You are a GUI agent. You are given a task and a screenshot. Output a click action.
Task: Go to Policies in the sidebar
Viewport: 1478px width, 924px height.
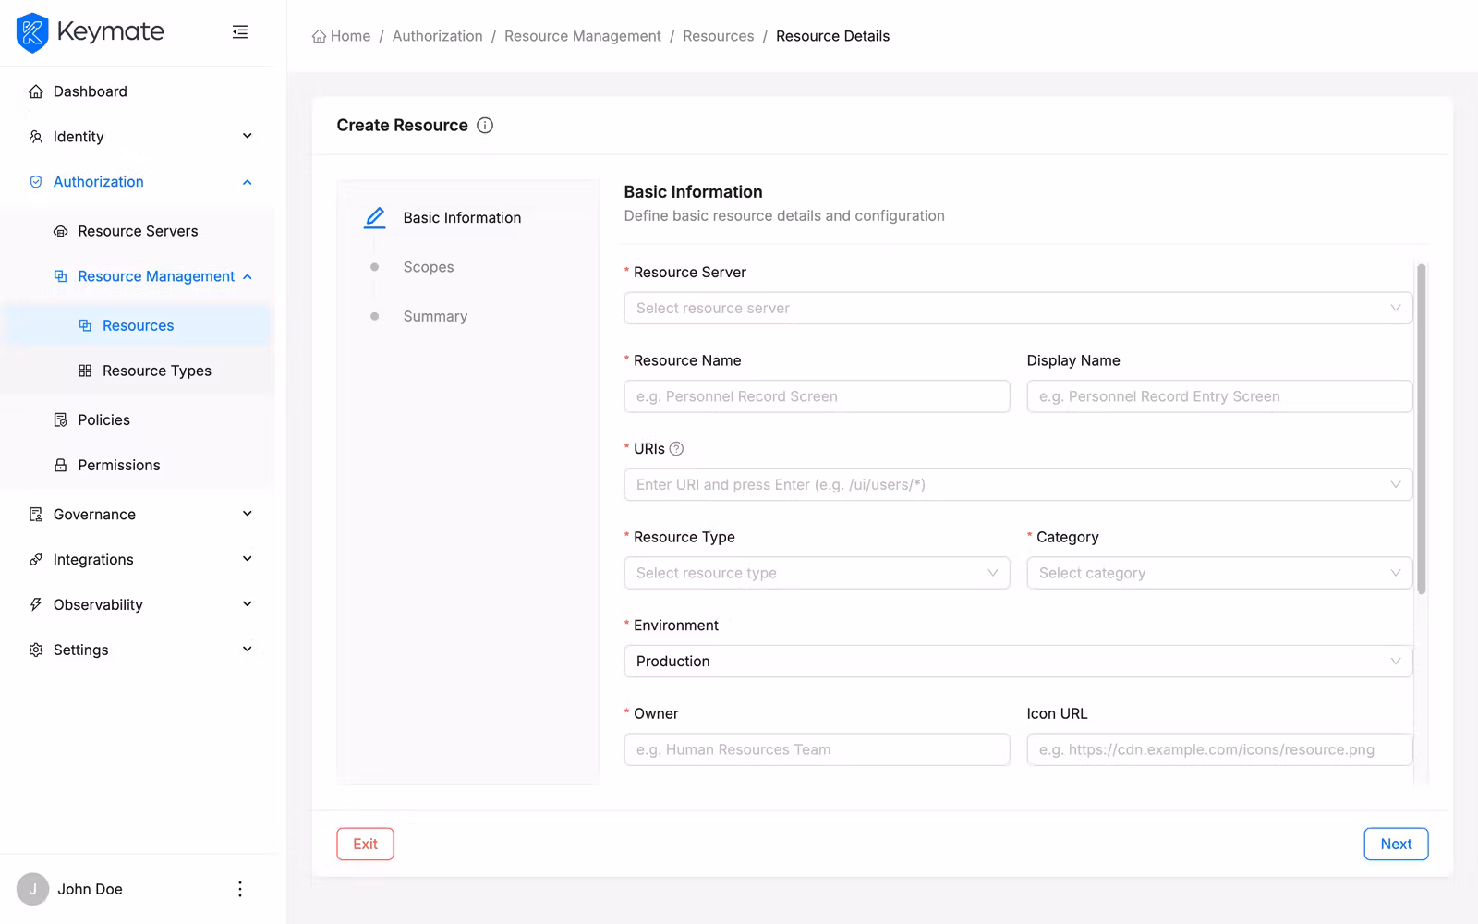pos(103,419)
